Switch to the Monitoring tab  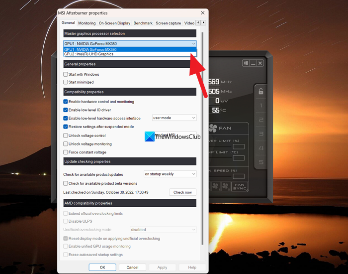[87, 23]
